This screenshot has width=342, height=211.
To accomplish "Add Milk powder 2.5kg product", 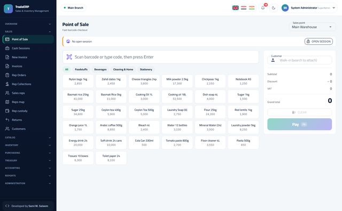I will (177, 81).
